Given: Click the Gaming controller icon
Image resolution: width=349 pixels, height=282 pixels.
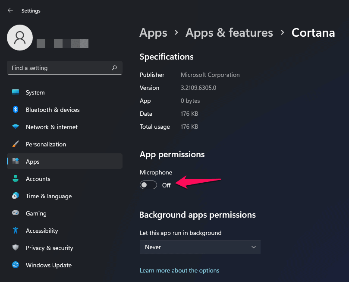Looking at the screenshot, I should pyautogui.click(x=16, y=213).
